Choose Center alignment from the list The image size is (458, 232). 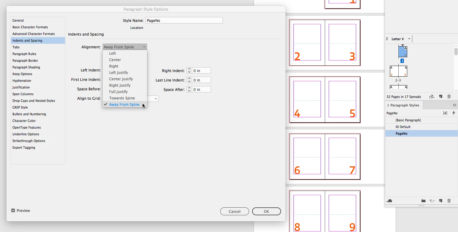(x=115, y=60)
